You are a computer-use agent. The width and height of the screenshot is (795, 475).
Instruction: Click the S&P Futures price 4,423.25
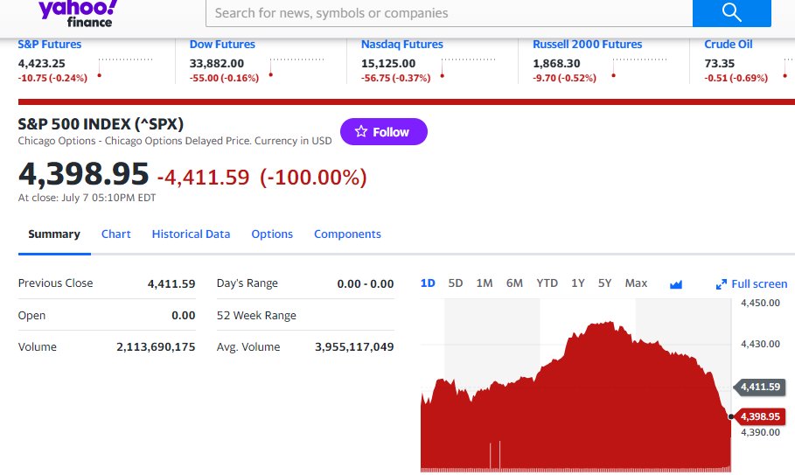click(x=42, y=63)
